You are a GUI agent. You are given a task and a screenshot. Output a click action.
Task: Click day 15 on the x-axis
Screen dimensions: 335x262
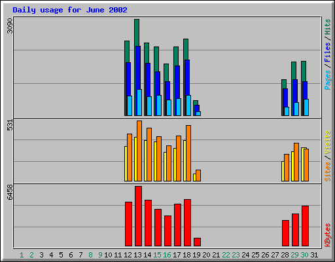pyautogui.click(x=157, y=255)
